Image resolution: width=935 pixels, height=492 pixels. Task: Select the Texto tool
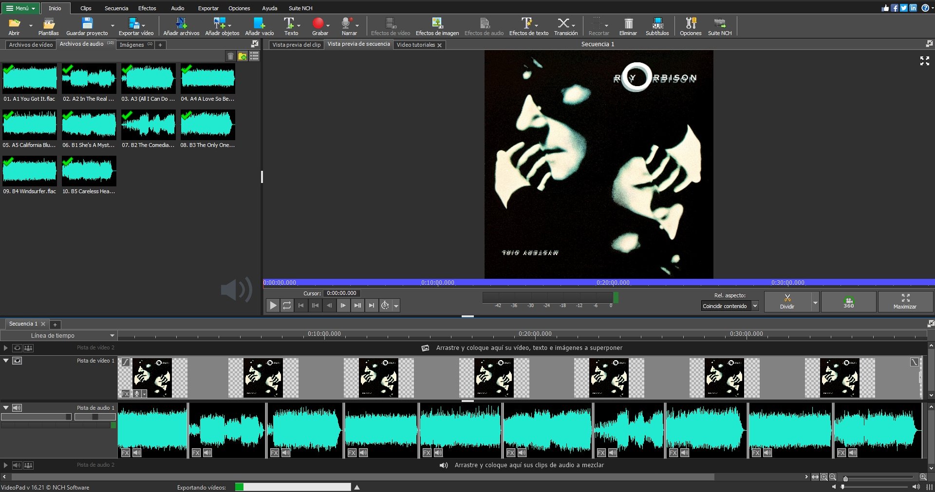pos(291,26)
